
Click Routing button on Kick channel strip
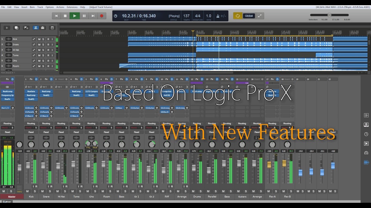point(31,123)
